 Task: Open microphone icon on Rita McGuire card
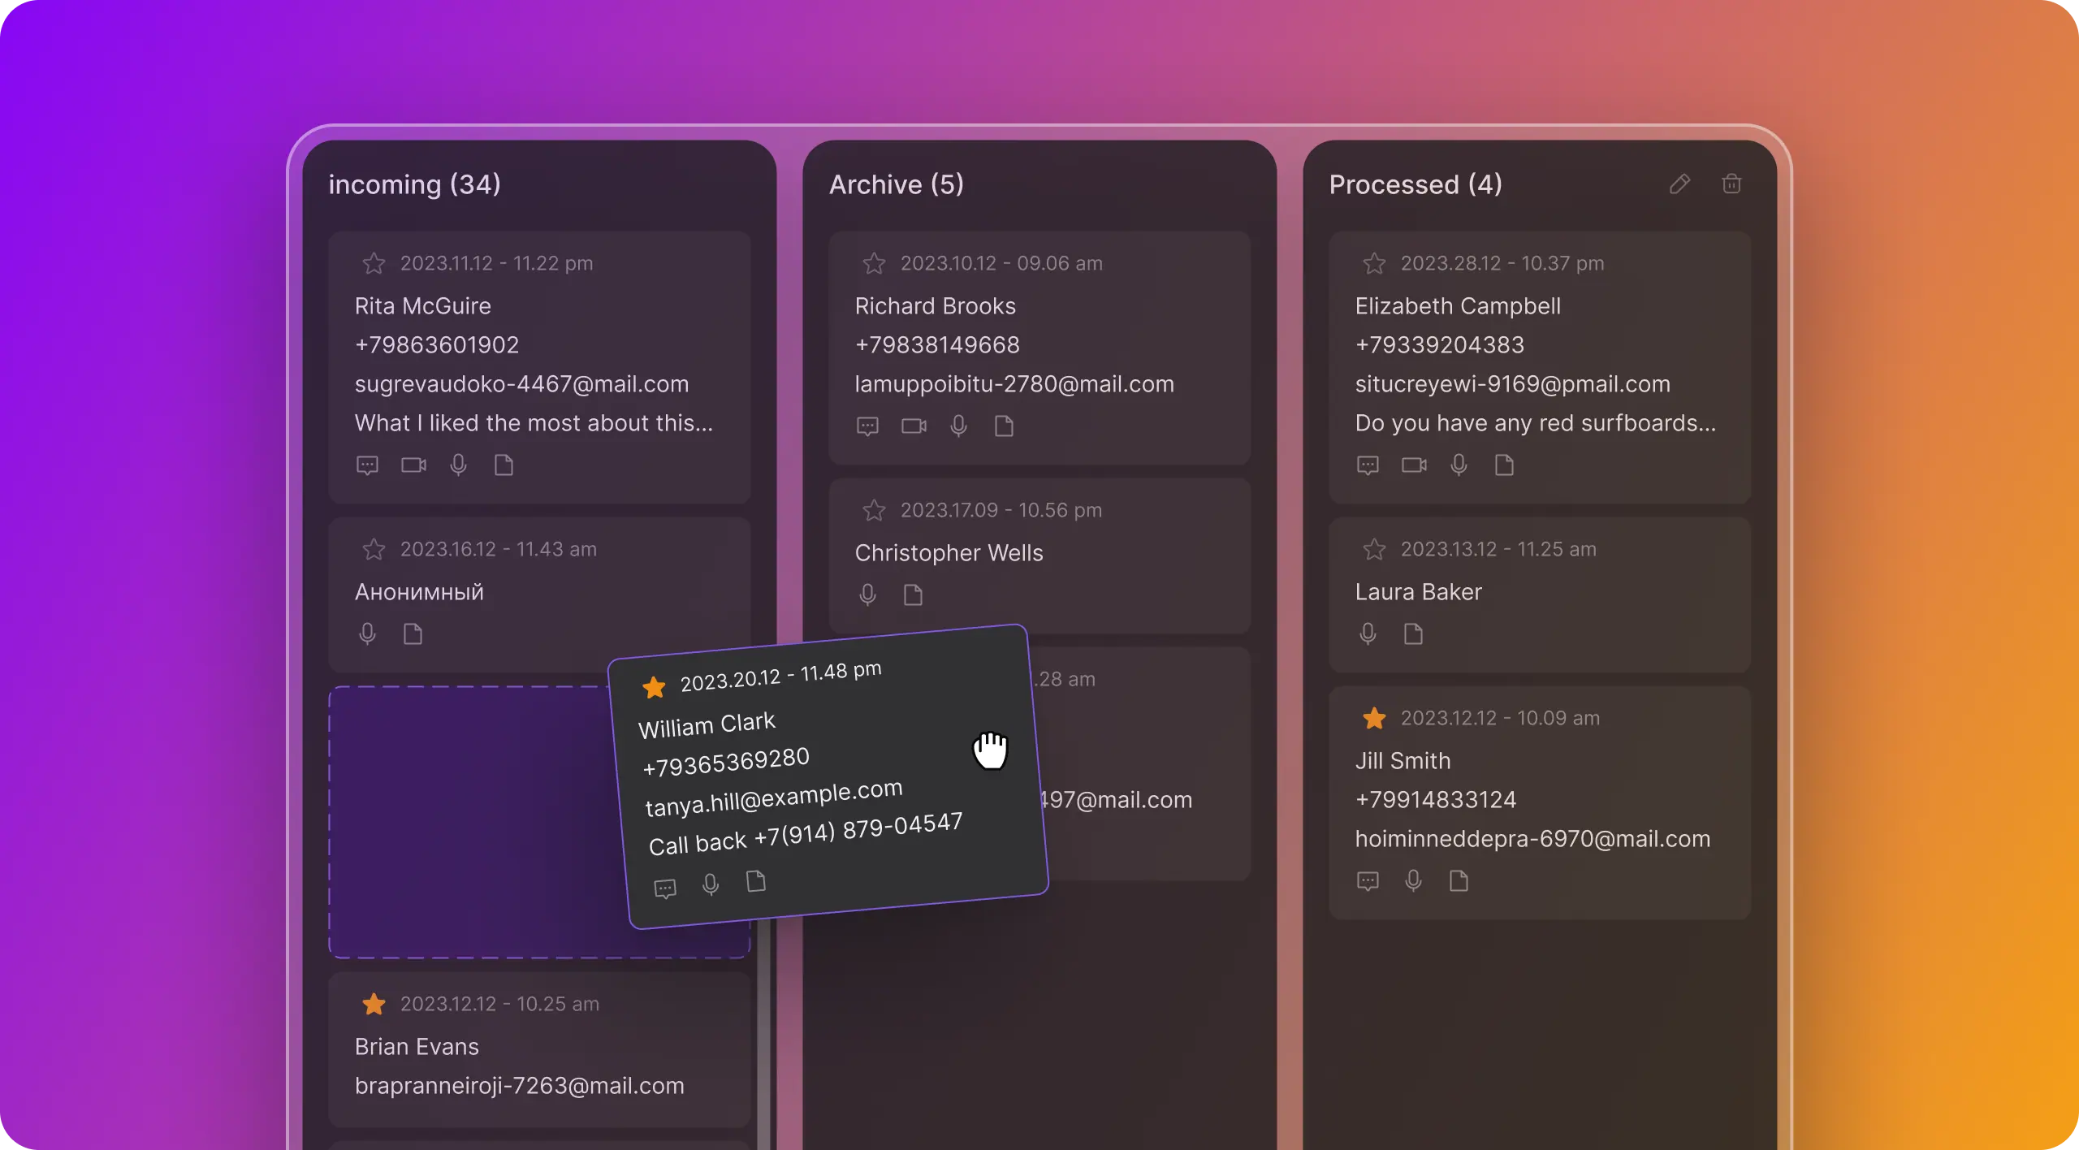click(458, 465)
